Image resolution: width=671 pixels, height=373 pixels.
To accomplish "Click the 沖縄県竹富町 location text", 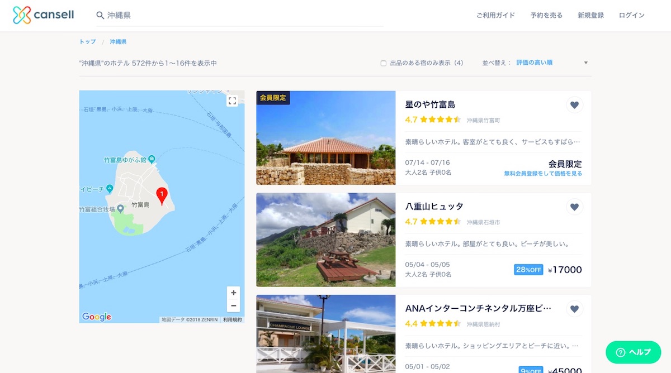I will pos(483,120).
